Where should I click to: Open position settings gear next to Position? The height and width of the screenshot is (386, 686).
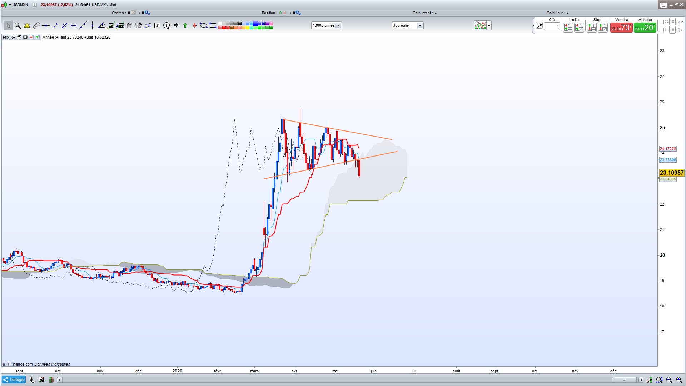298,13
